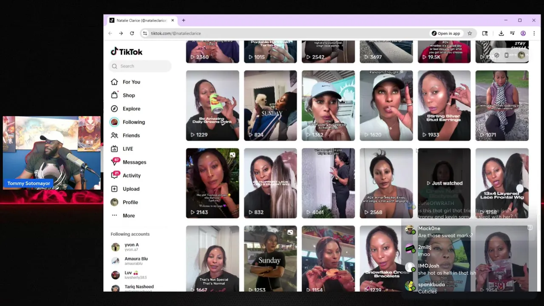The image size is (544, 306).
Task: Reload the TikTok page
Action: (x=132, y=33)
